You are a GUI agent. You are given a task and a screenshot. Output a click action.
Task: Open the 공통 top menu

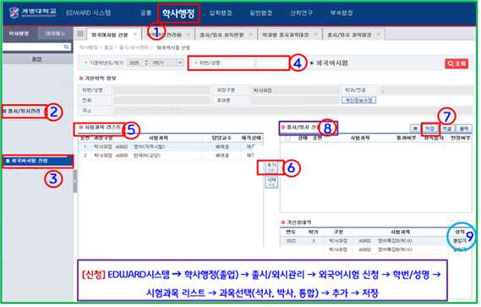(x=146, y=13)
